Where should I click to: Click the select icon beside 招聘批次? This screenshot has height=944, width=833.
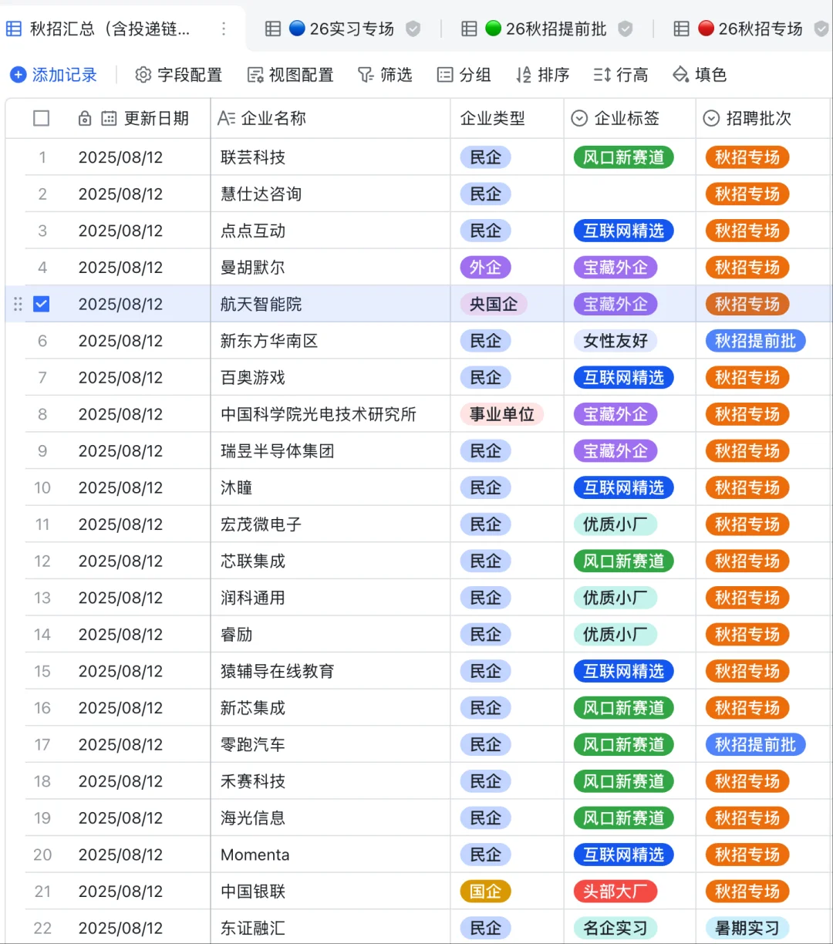coord(711,118)
